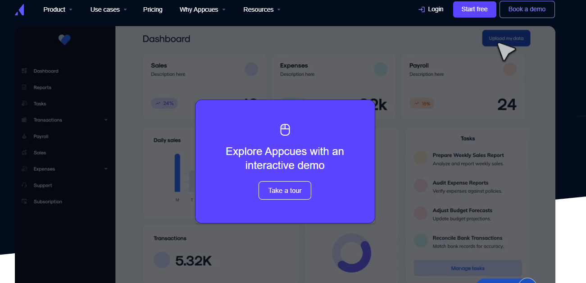Click the icon beside Adjust Budget Forecasts
The height and width of the screenshot is (283, 586).
421,213
